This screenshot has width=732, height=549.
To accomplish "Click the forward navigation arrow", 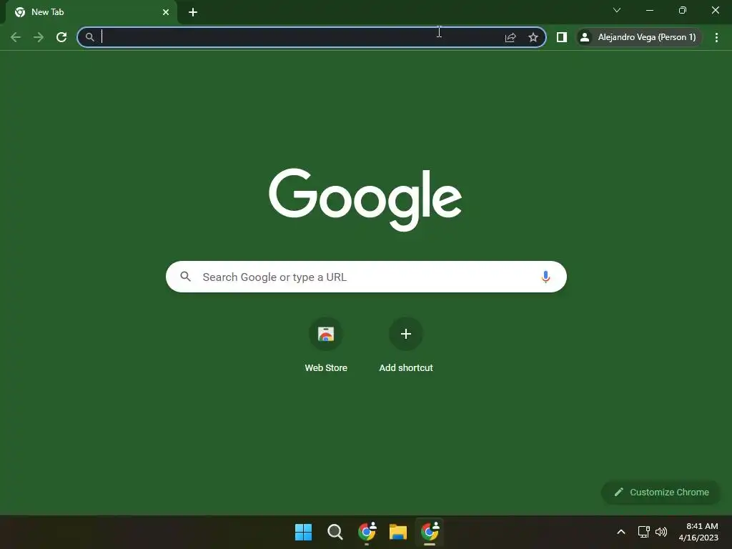I will (39, 37).
